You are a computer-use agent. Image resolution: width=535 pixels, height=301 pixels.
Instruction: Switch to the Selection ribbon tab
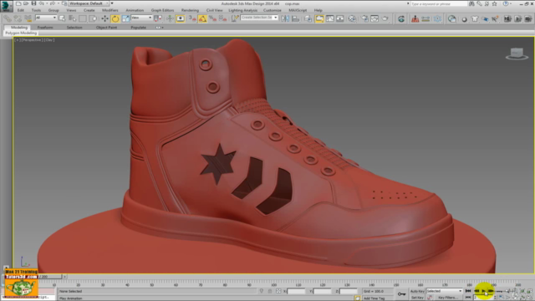tap(74, 28)
